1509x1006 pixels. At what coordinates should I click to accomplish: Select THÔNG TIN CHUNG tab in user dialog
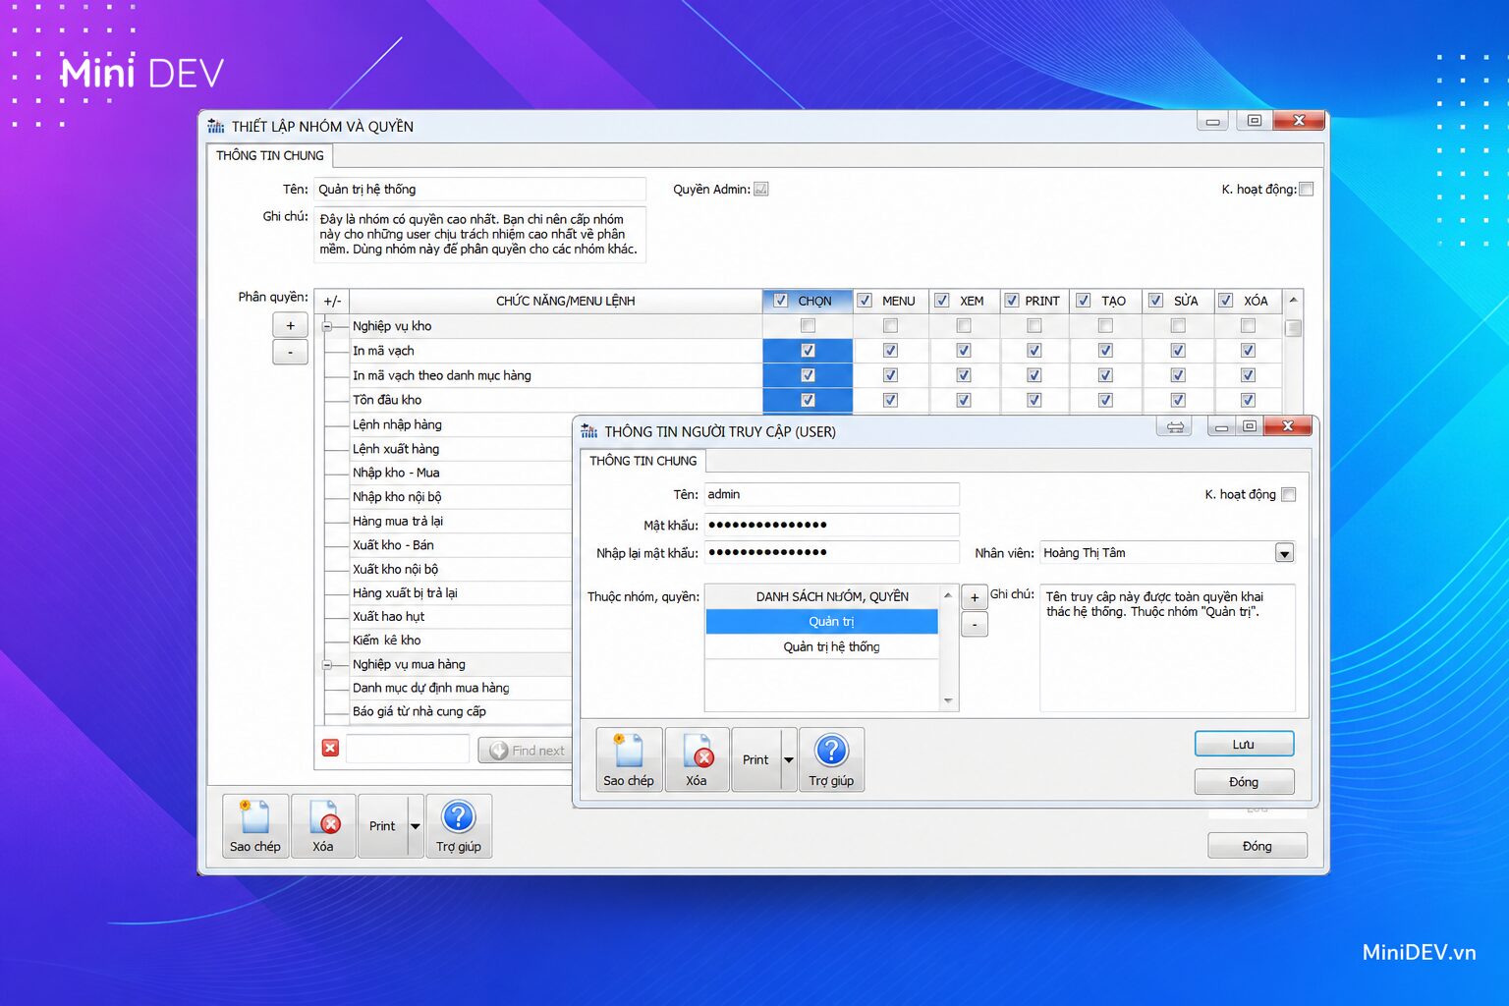click(643, 461)
